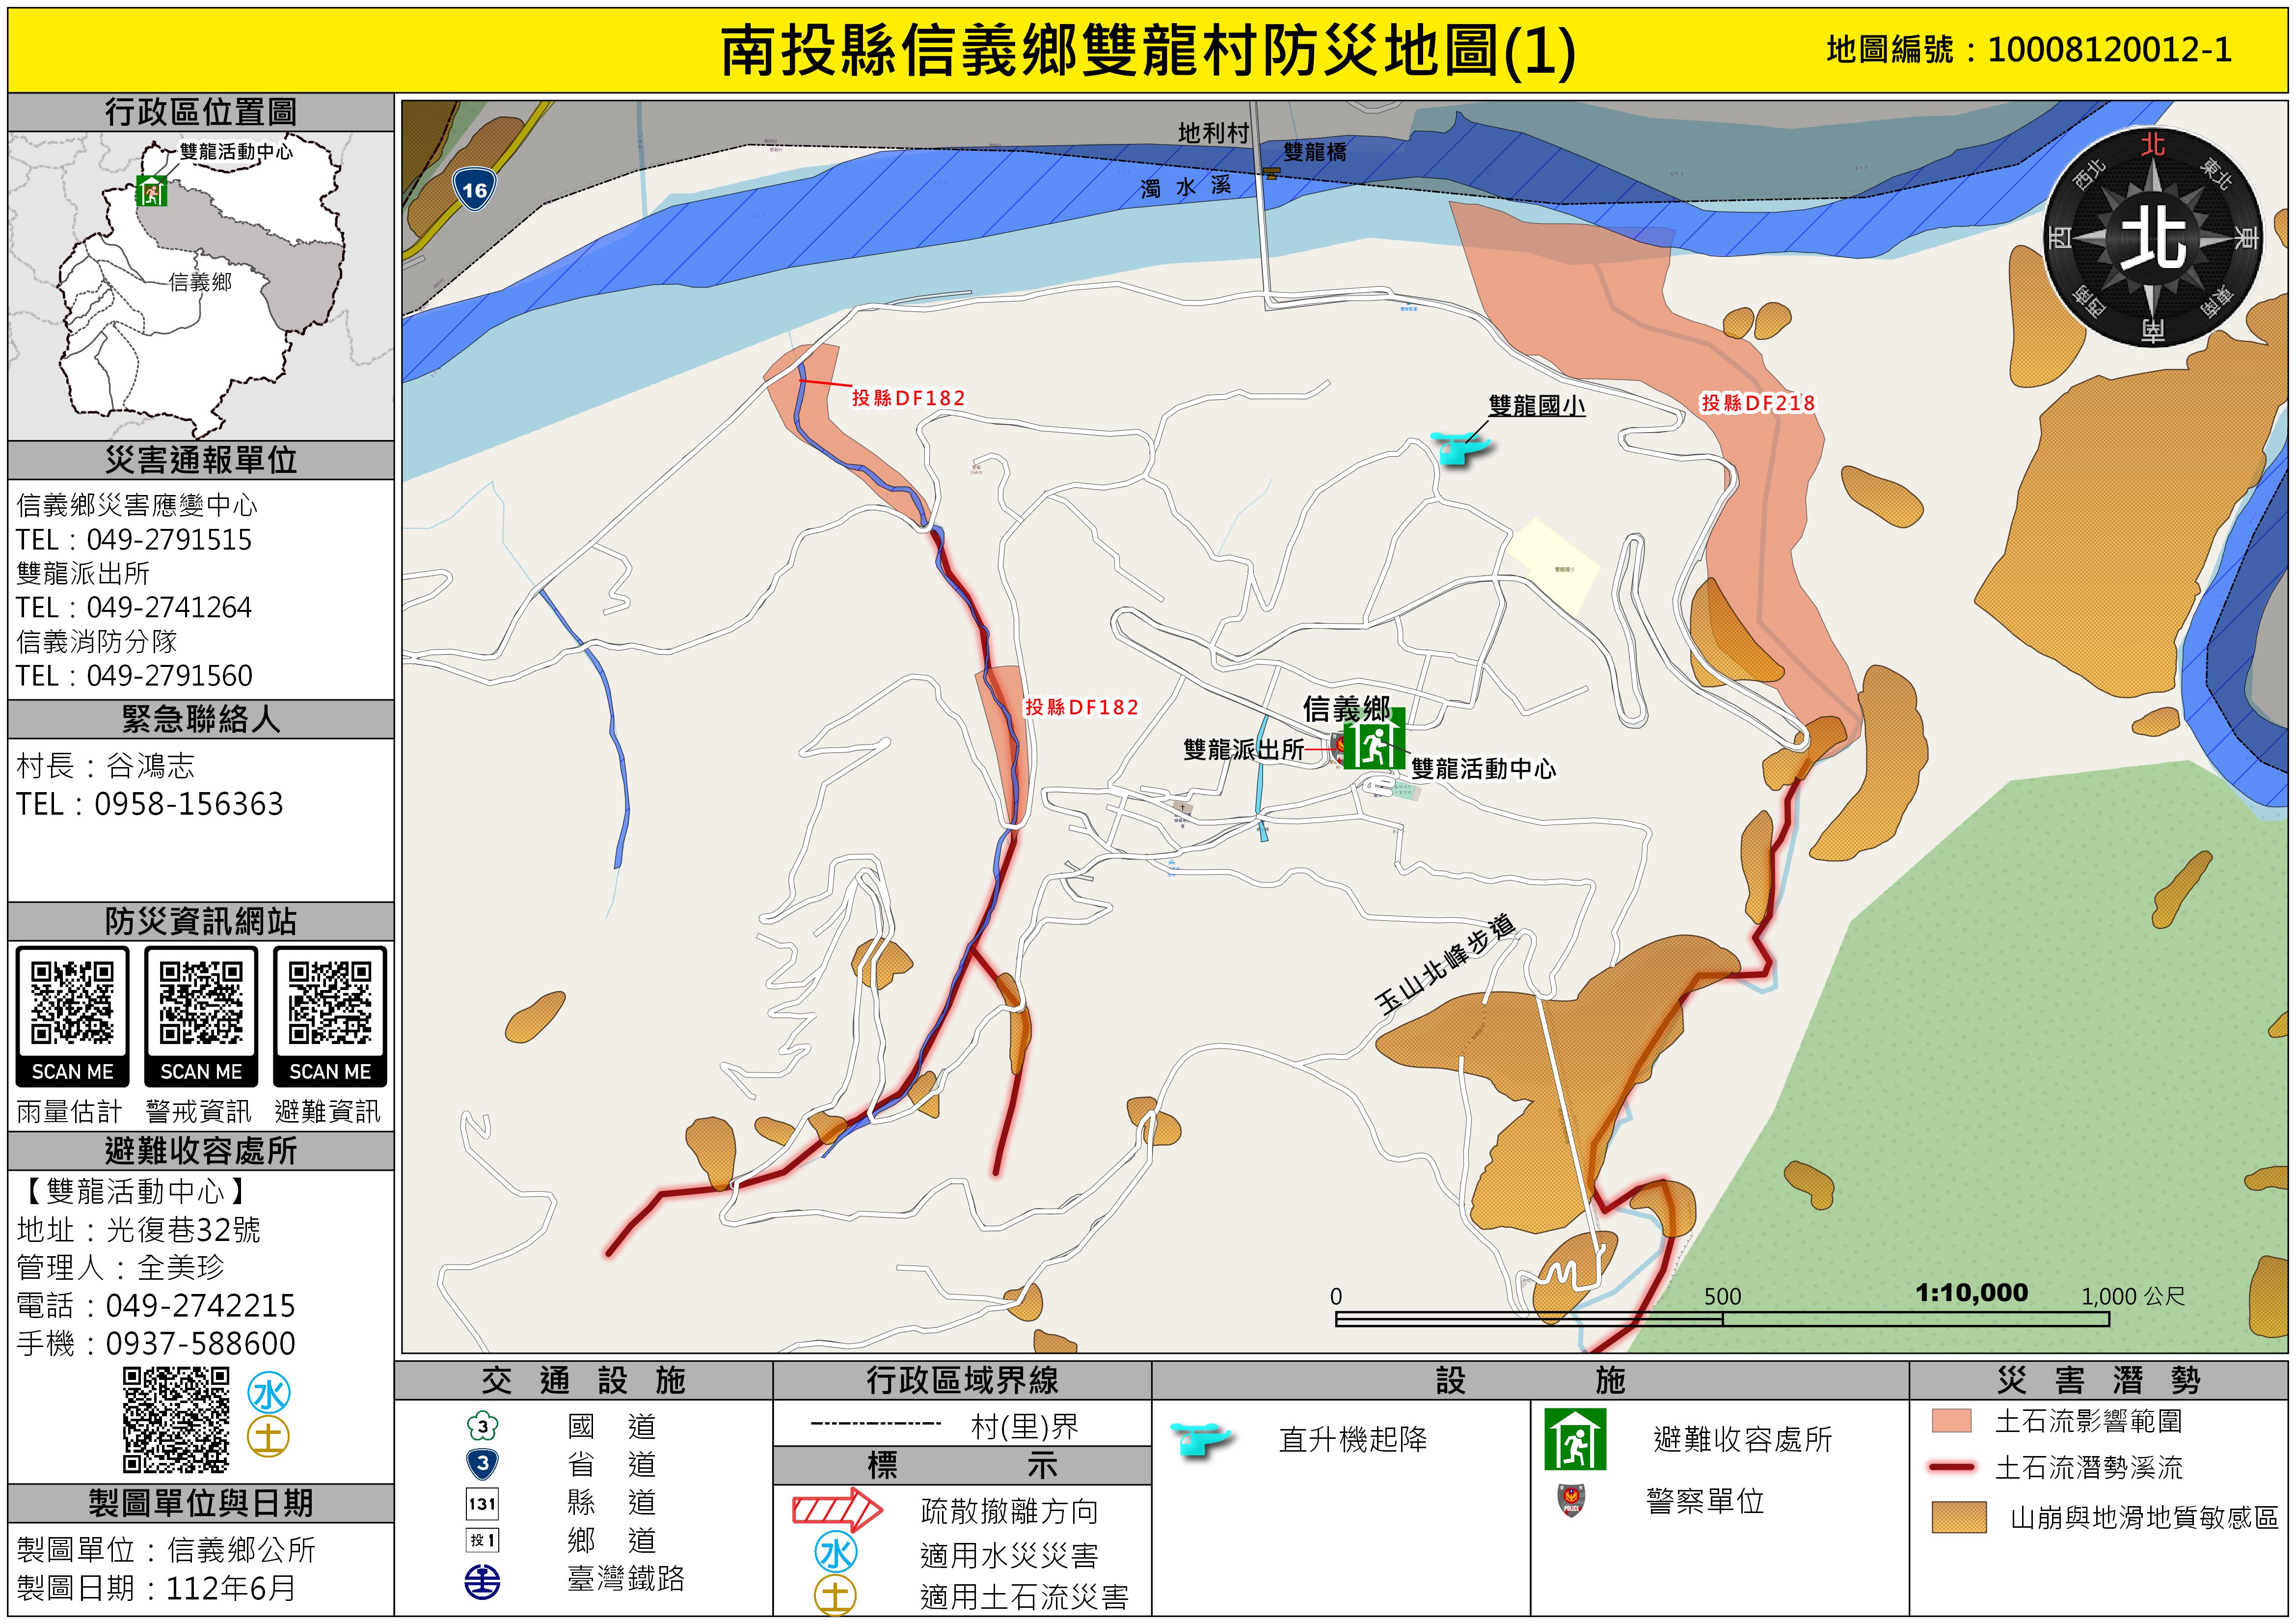
Task: Click the blue 水 circle beside the shelter QR code
Action: pyautogui.click(x=269, y=1393)
